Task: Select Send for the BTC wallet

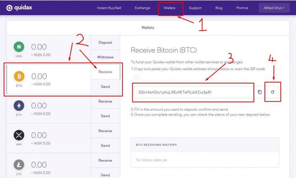Action: pos(105,87)
